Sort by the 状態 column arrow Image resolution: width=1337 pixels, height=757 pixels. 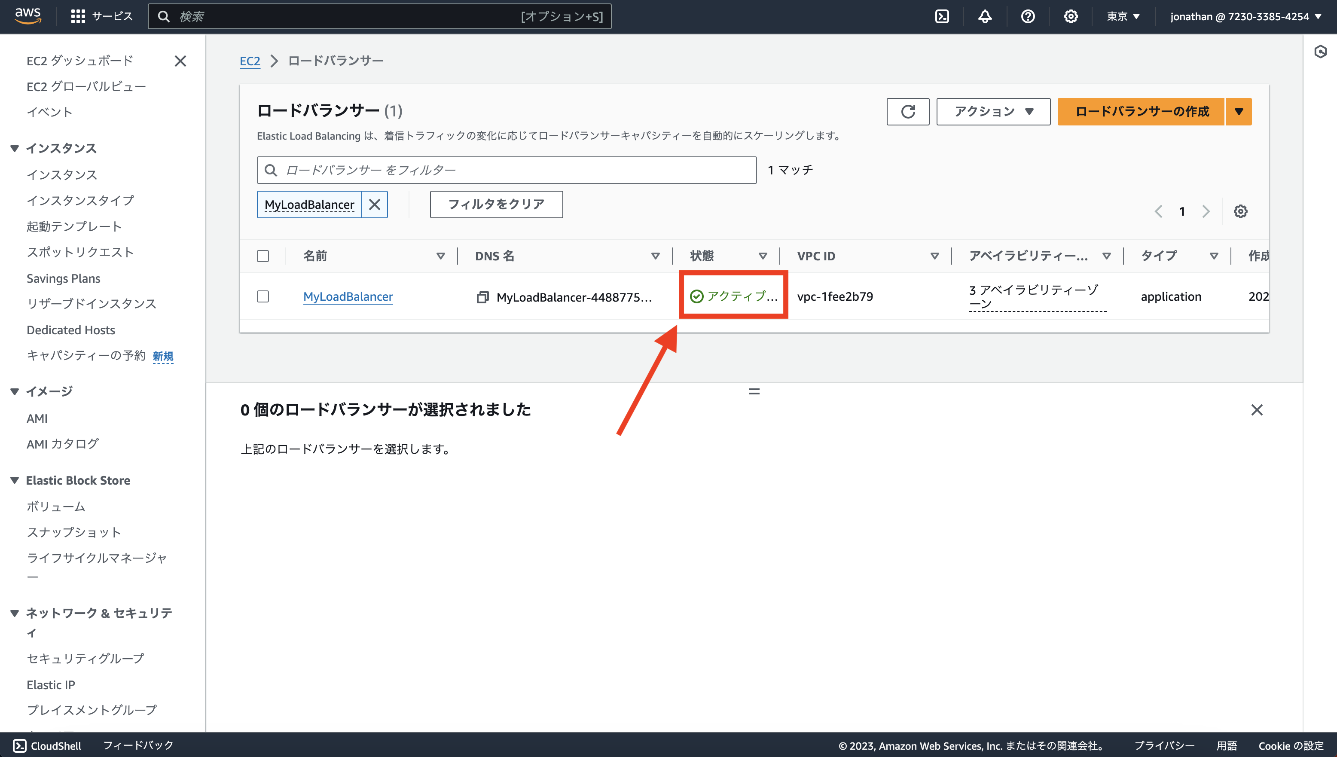click(x=763, y=256)
